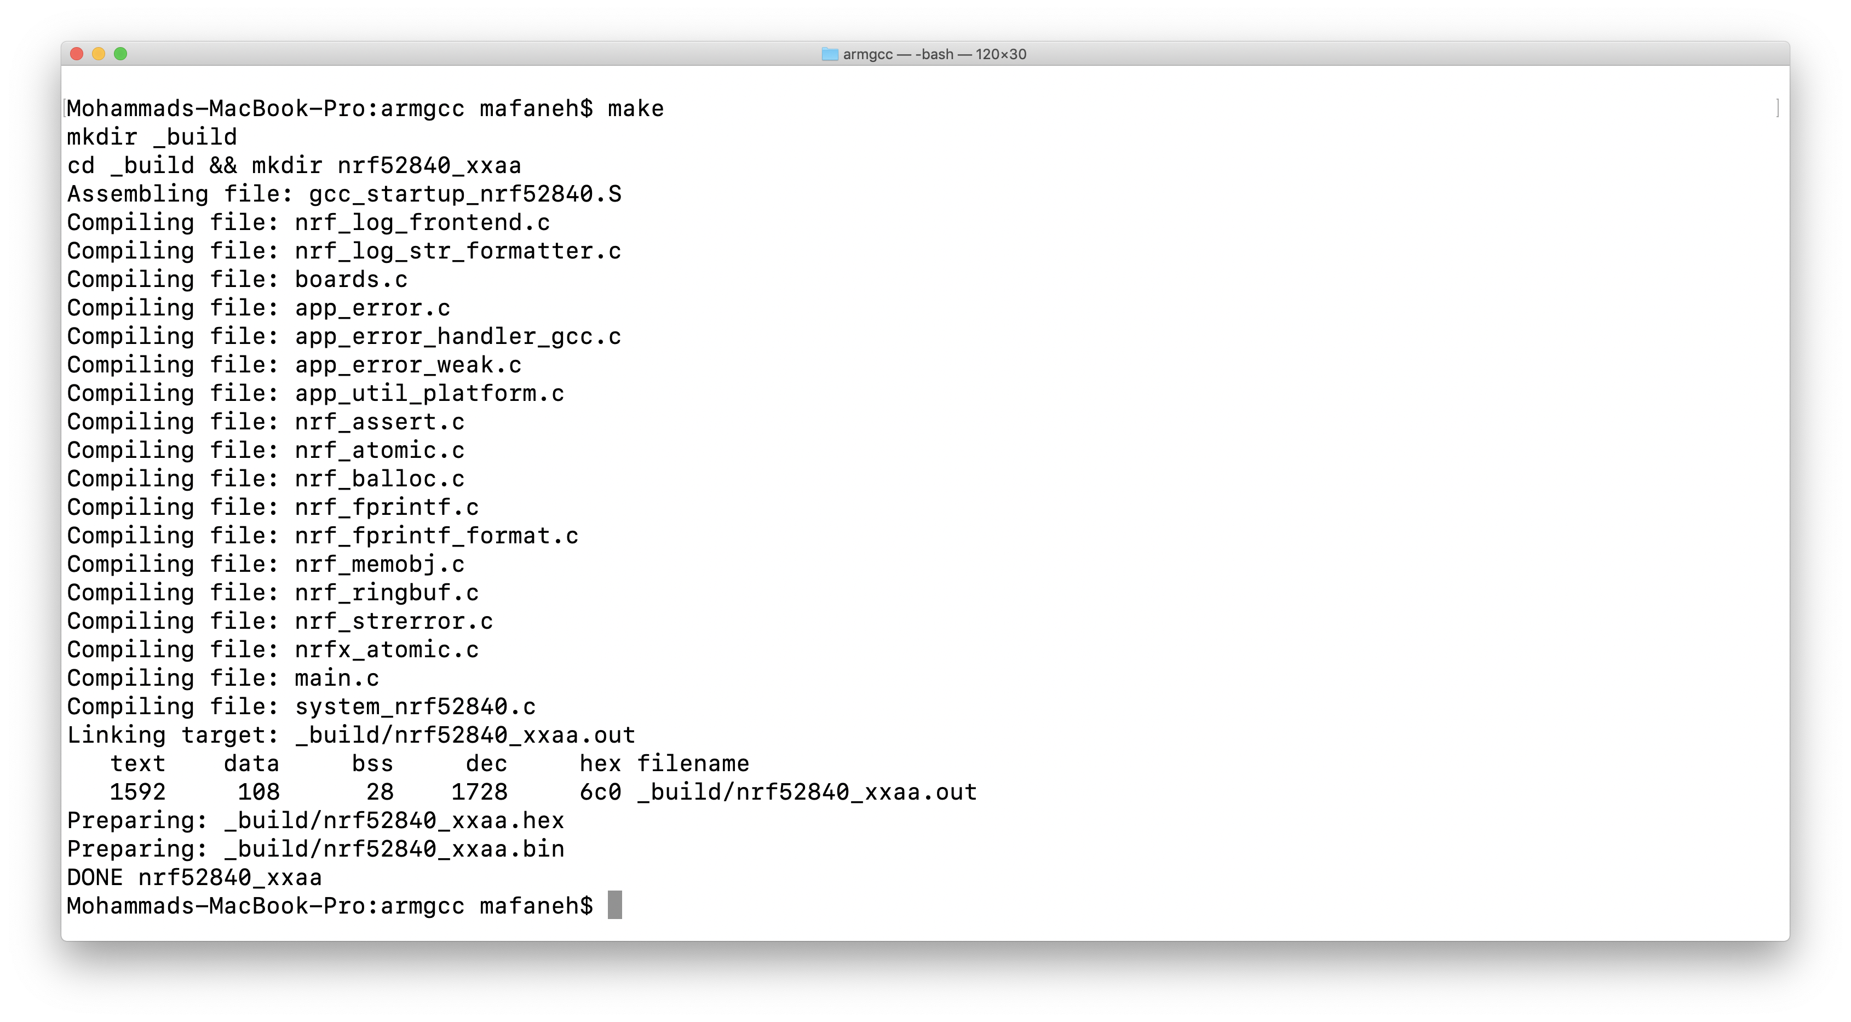Click the 'boards.c' file name text
The height and width of the screenshot is (1022, 1851).
[x=350, y=279]
